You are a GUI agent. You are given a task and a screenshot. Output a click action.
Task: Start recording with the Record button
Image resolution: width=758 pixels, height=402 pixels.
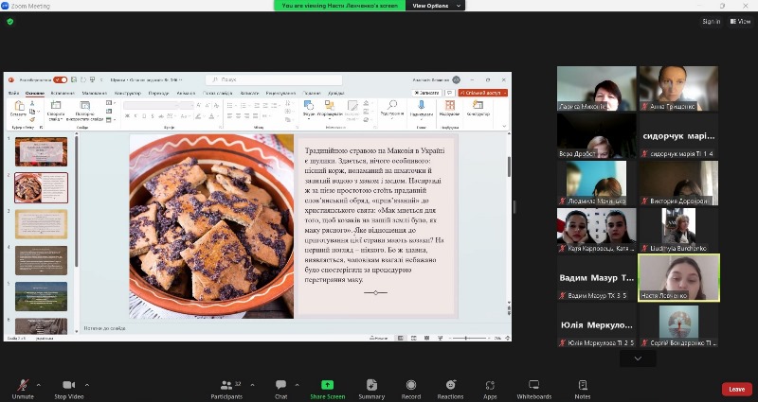tap(410, 388)
